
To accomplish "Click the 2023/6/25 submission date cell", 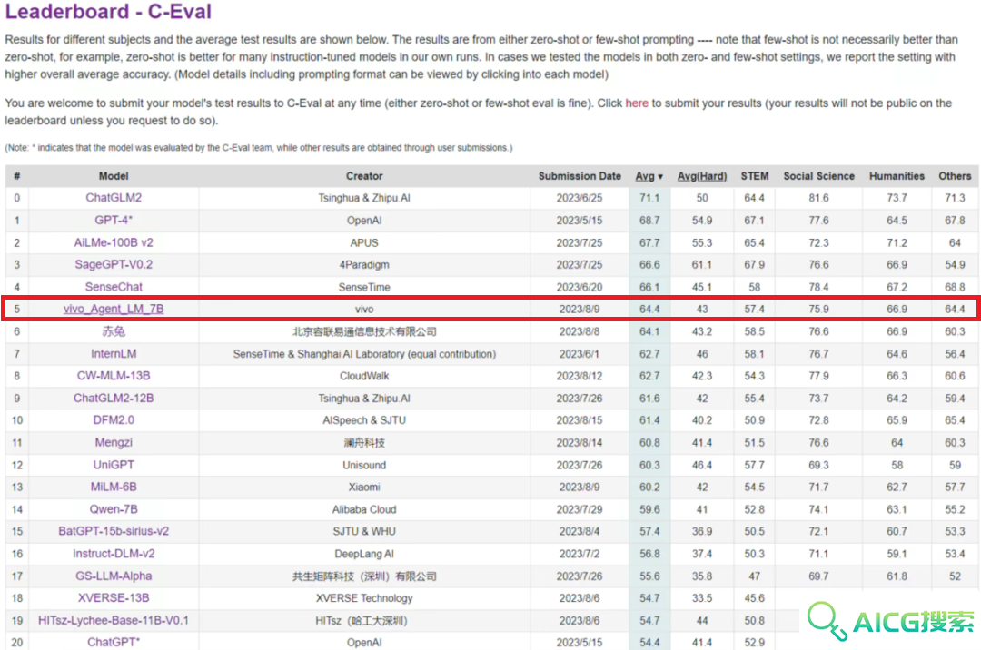I will pos(580,198).
